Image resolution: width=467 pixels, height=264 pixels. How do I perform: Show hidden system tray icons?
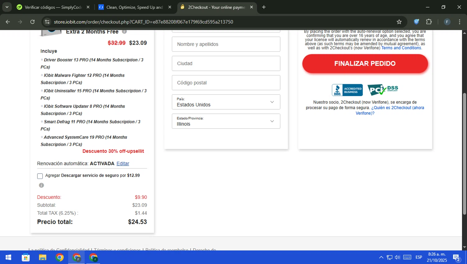coord(381,257)
